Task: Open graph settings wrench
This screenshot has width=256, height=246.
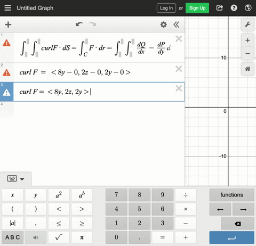Action: (x=247, y=24)
